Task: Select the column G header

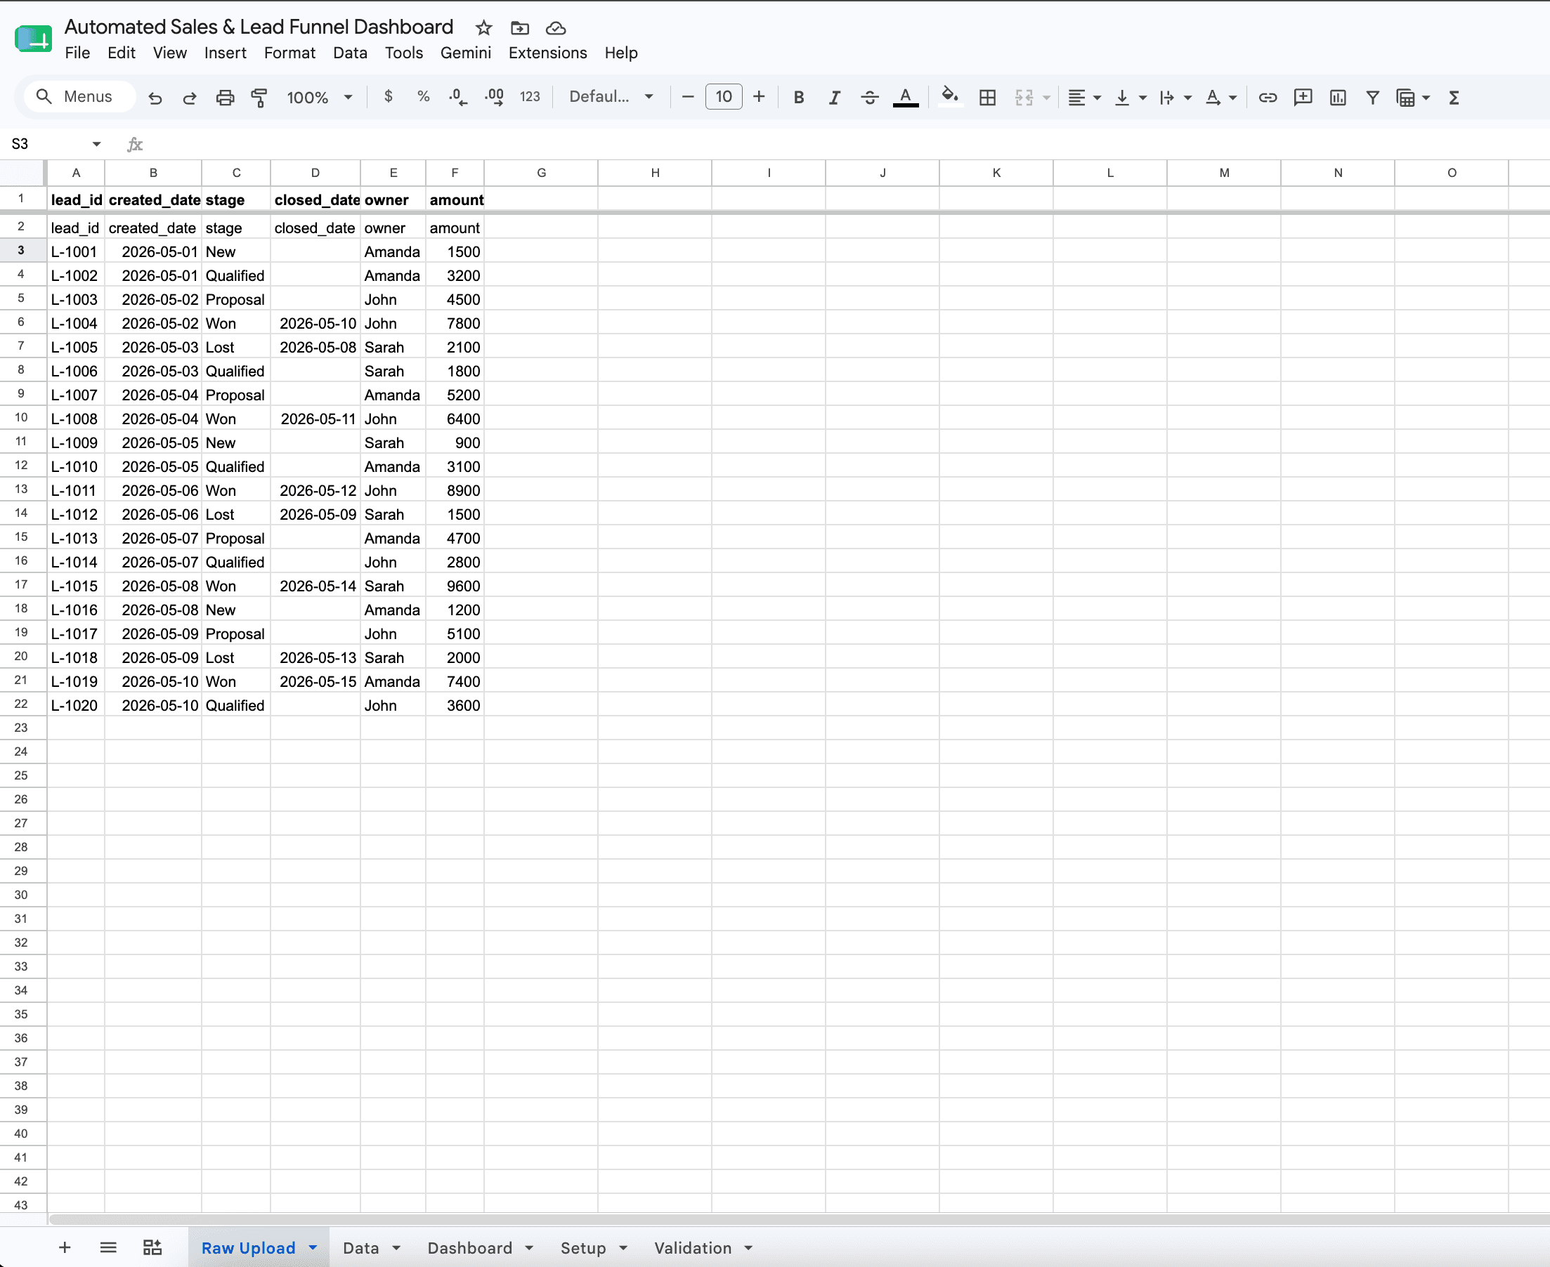Action: click(x=541, y=173)
